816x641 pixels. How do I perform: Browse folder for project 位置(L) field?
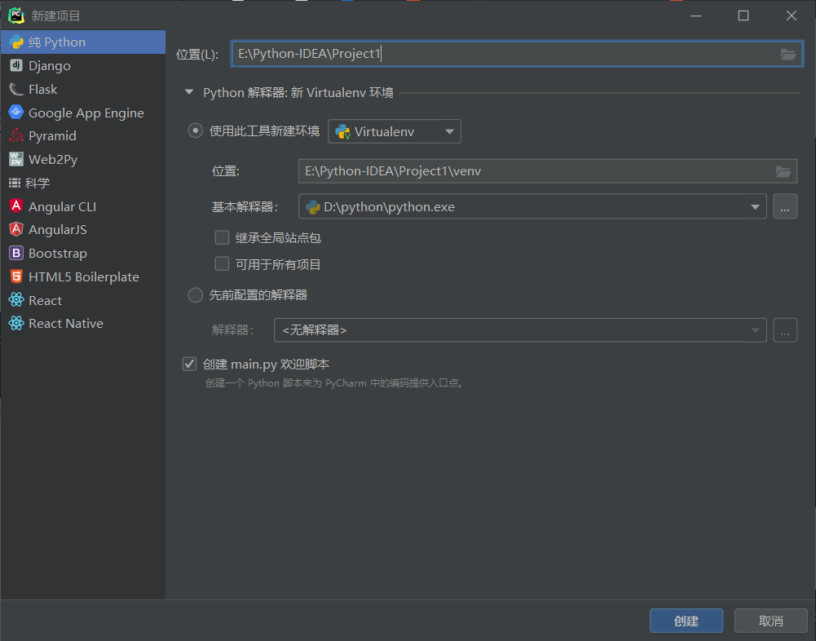(788, 54)
